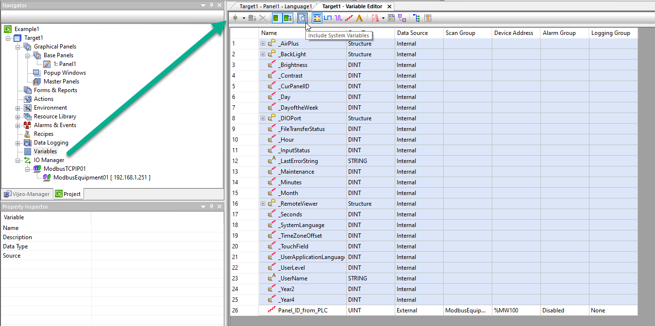
Task: Click the purple linked boxes toolbar icon
Action: (402, 18)
